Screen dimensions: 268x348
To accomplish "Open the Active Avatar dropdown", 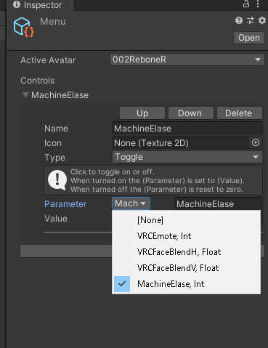I will (187, 60).
